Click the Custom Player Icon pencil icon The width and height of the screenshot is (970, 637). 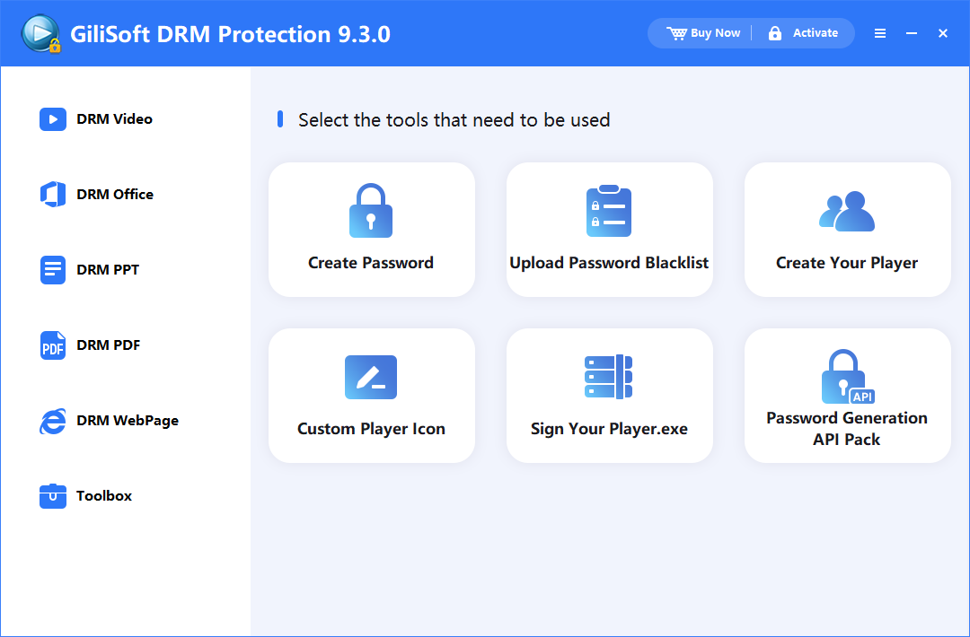pos(371,377)
